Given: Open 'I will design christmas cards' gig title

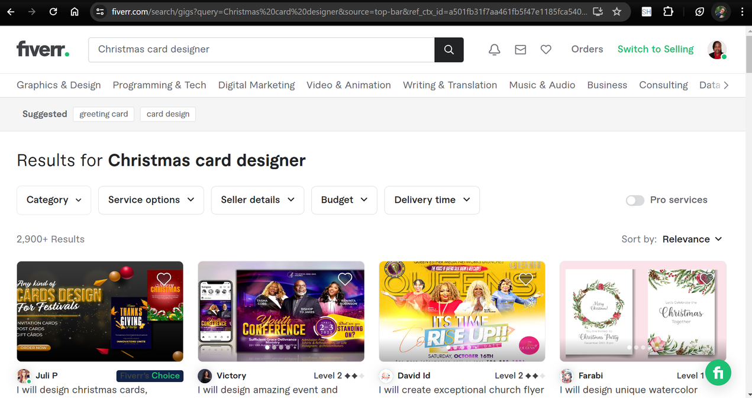Looking at the screenshot, I should pos(82,390).
